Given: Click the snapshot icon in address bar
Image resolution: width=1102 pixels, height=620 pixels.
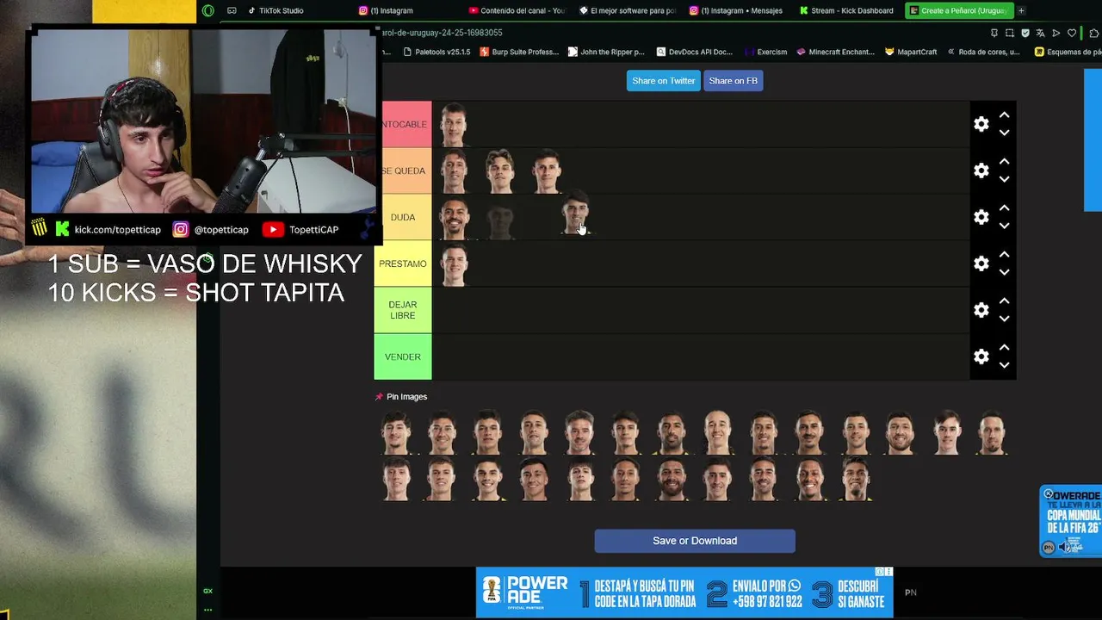Looking at the screenshot, I should 1010,33.
